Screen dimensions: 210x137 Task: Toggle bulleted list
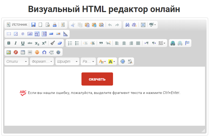[77, 43]
